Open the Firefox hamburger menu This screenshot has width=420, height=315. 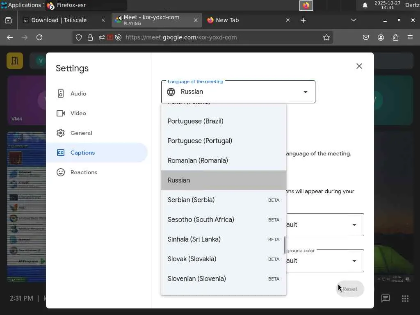[x=410, y=37]
